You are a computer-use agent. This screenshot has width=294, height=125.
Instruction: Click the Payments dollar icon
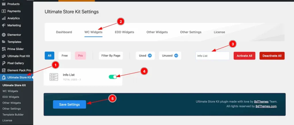tap(3, 11)
